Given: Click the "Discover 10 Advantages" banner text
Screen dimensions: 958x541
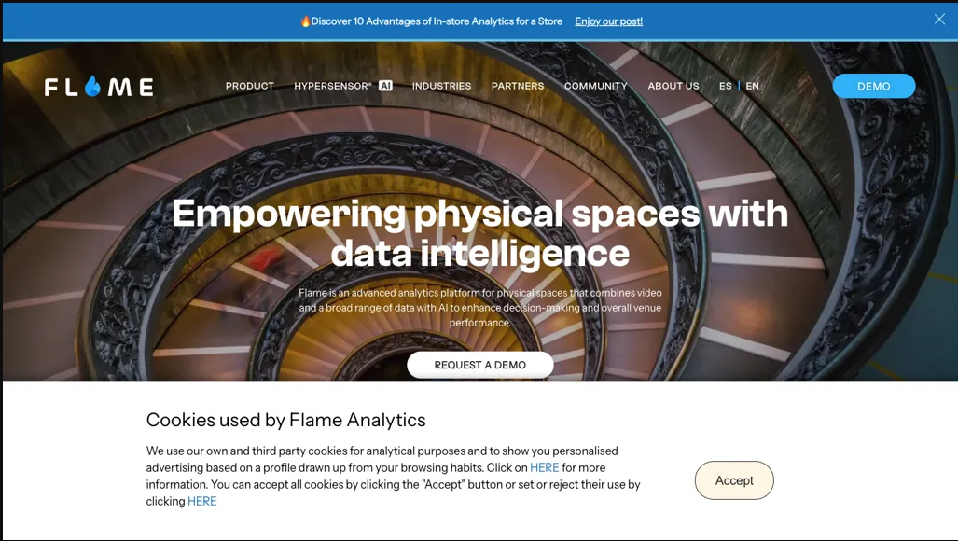Looking at the screenshot, I should [x=437, y=21].
